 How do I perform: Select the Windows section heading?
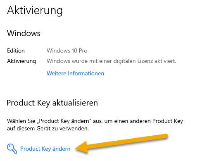coord(24,33)
